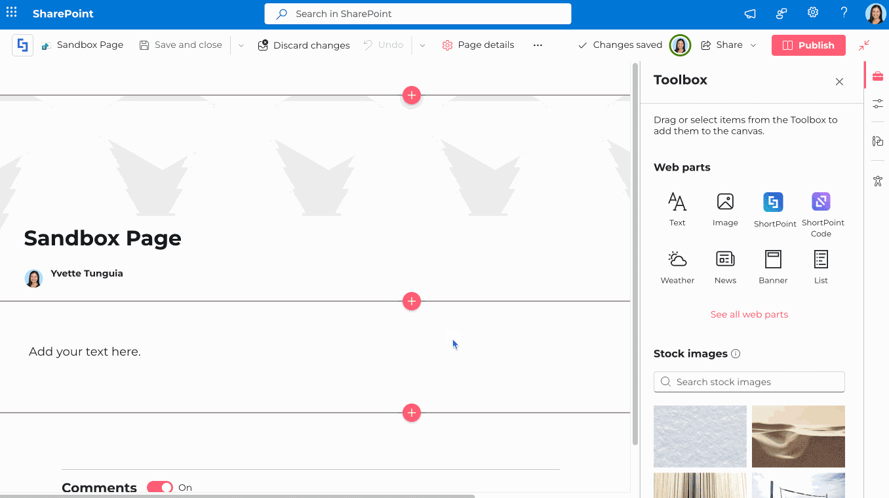Add the ShortPoint Code web part
This screenshot has width=889, height=498.
pos(821,215)
